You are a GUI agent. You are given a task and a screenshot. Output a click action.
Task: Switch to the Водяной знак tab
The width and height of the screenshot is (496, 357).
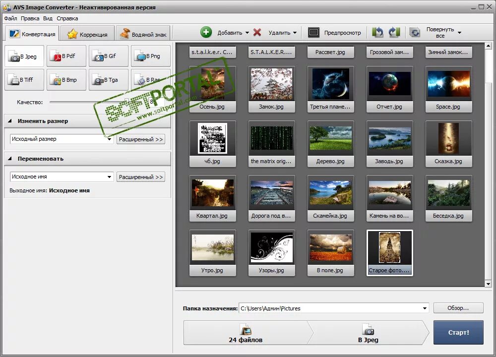(143, 34)
